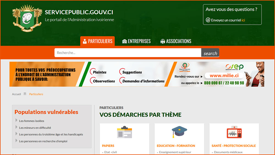This screenshot has width=275, height=155.
Task: Click the "ici" email link
Action: [x=243, y=20]
